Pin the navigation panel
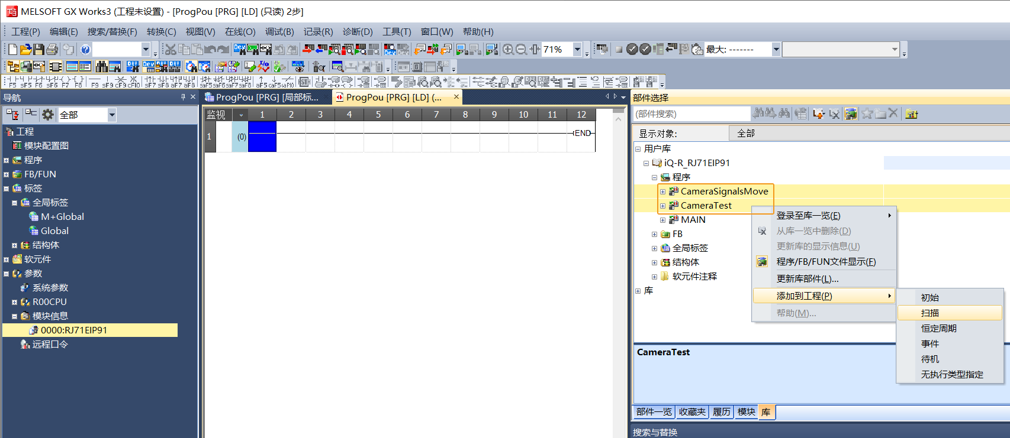The width and height of the screenshot is (1010, 438). (x=183, y=97)
